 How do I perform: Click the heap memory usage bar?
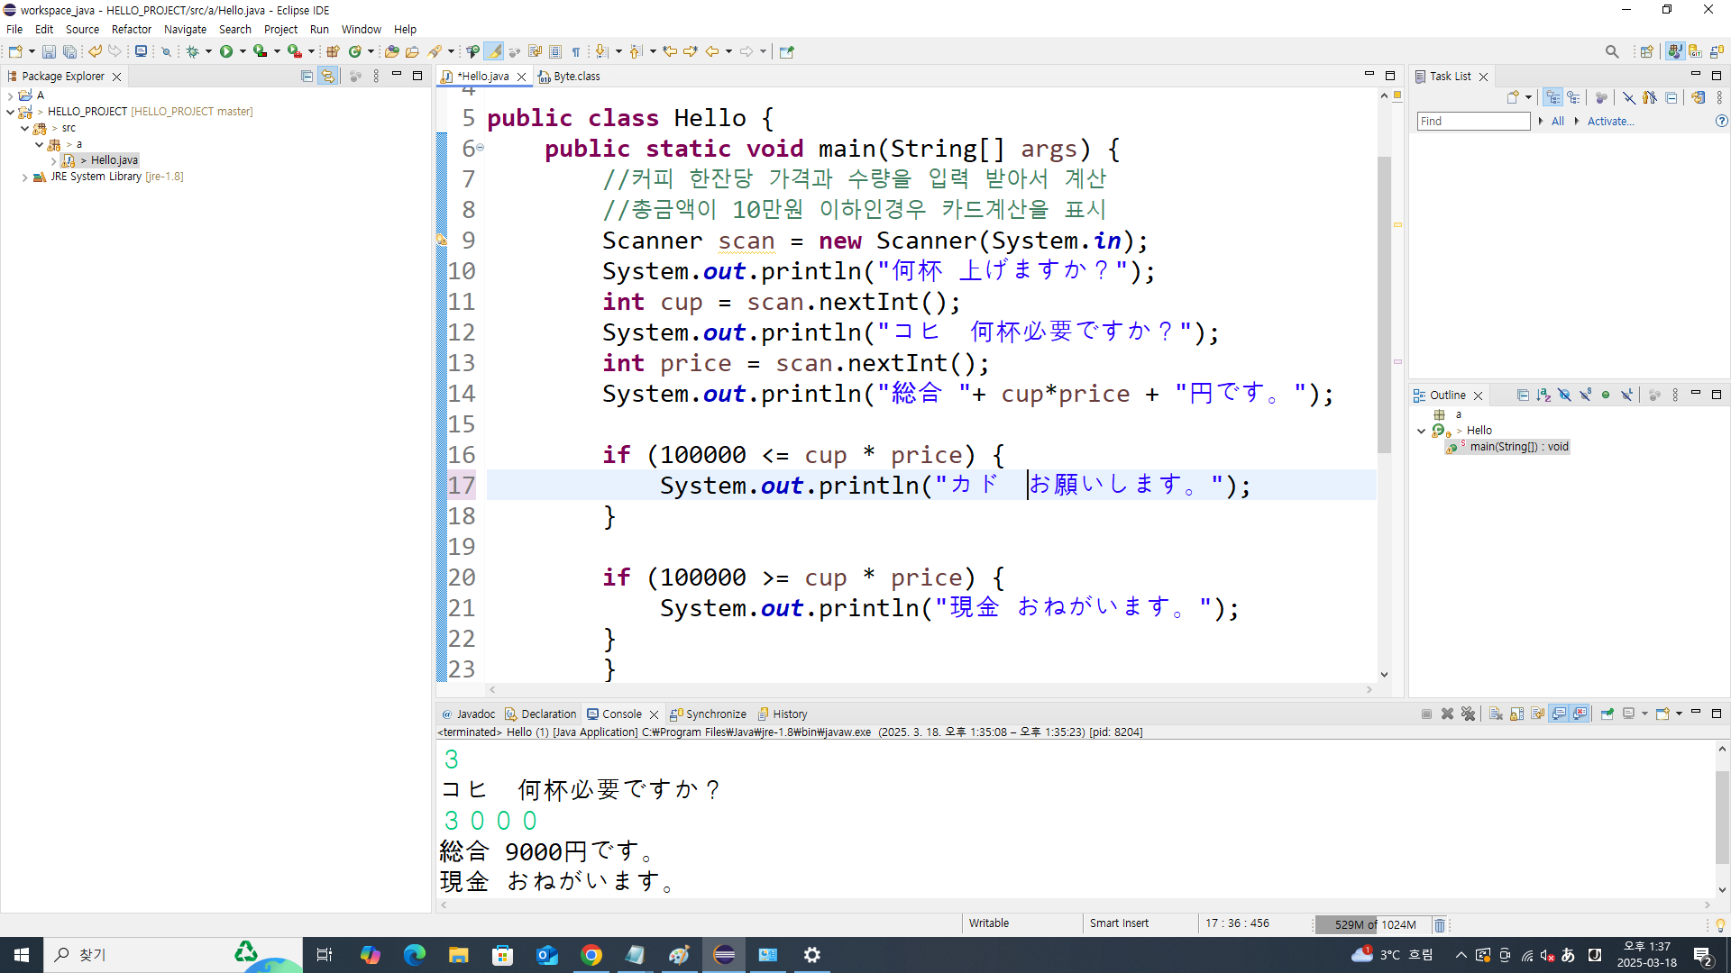1374,925
